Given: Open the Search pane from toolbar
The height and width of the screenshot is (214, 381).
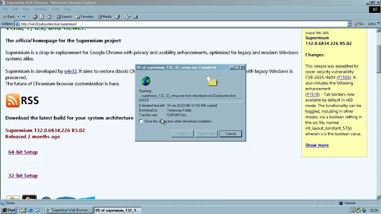Looking at the screenshot, I should pos(64,17).
